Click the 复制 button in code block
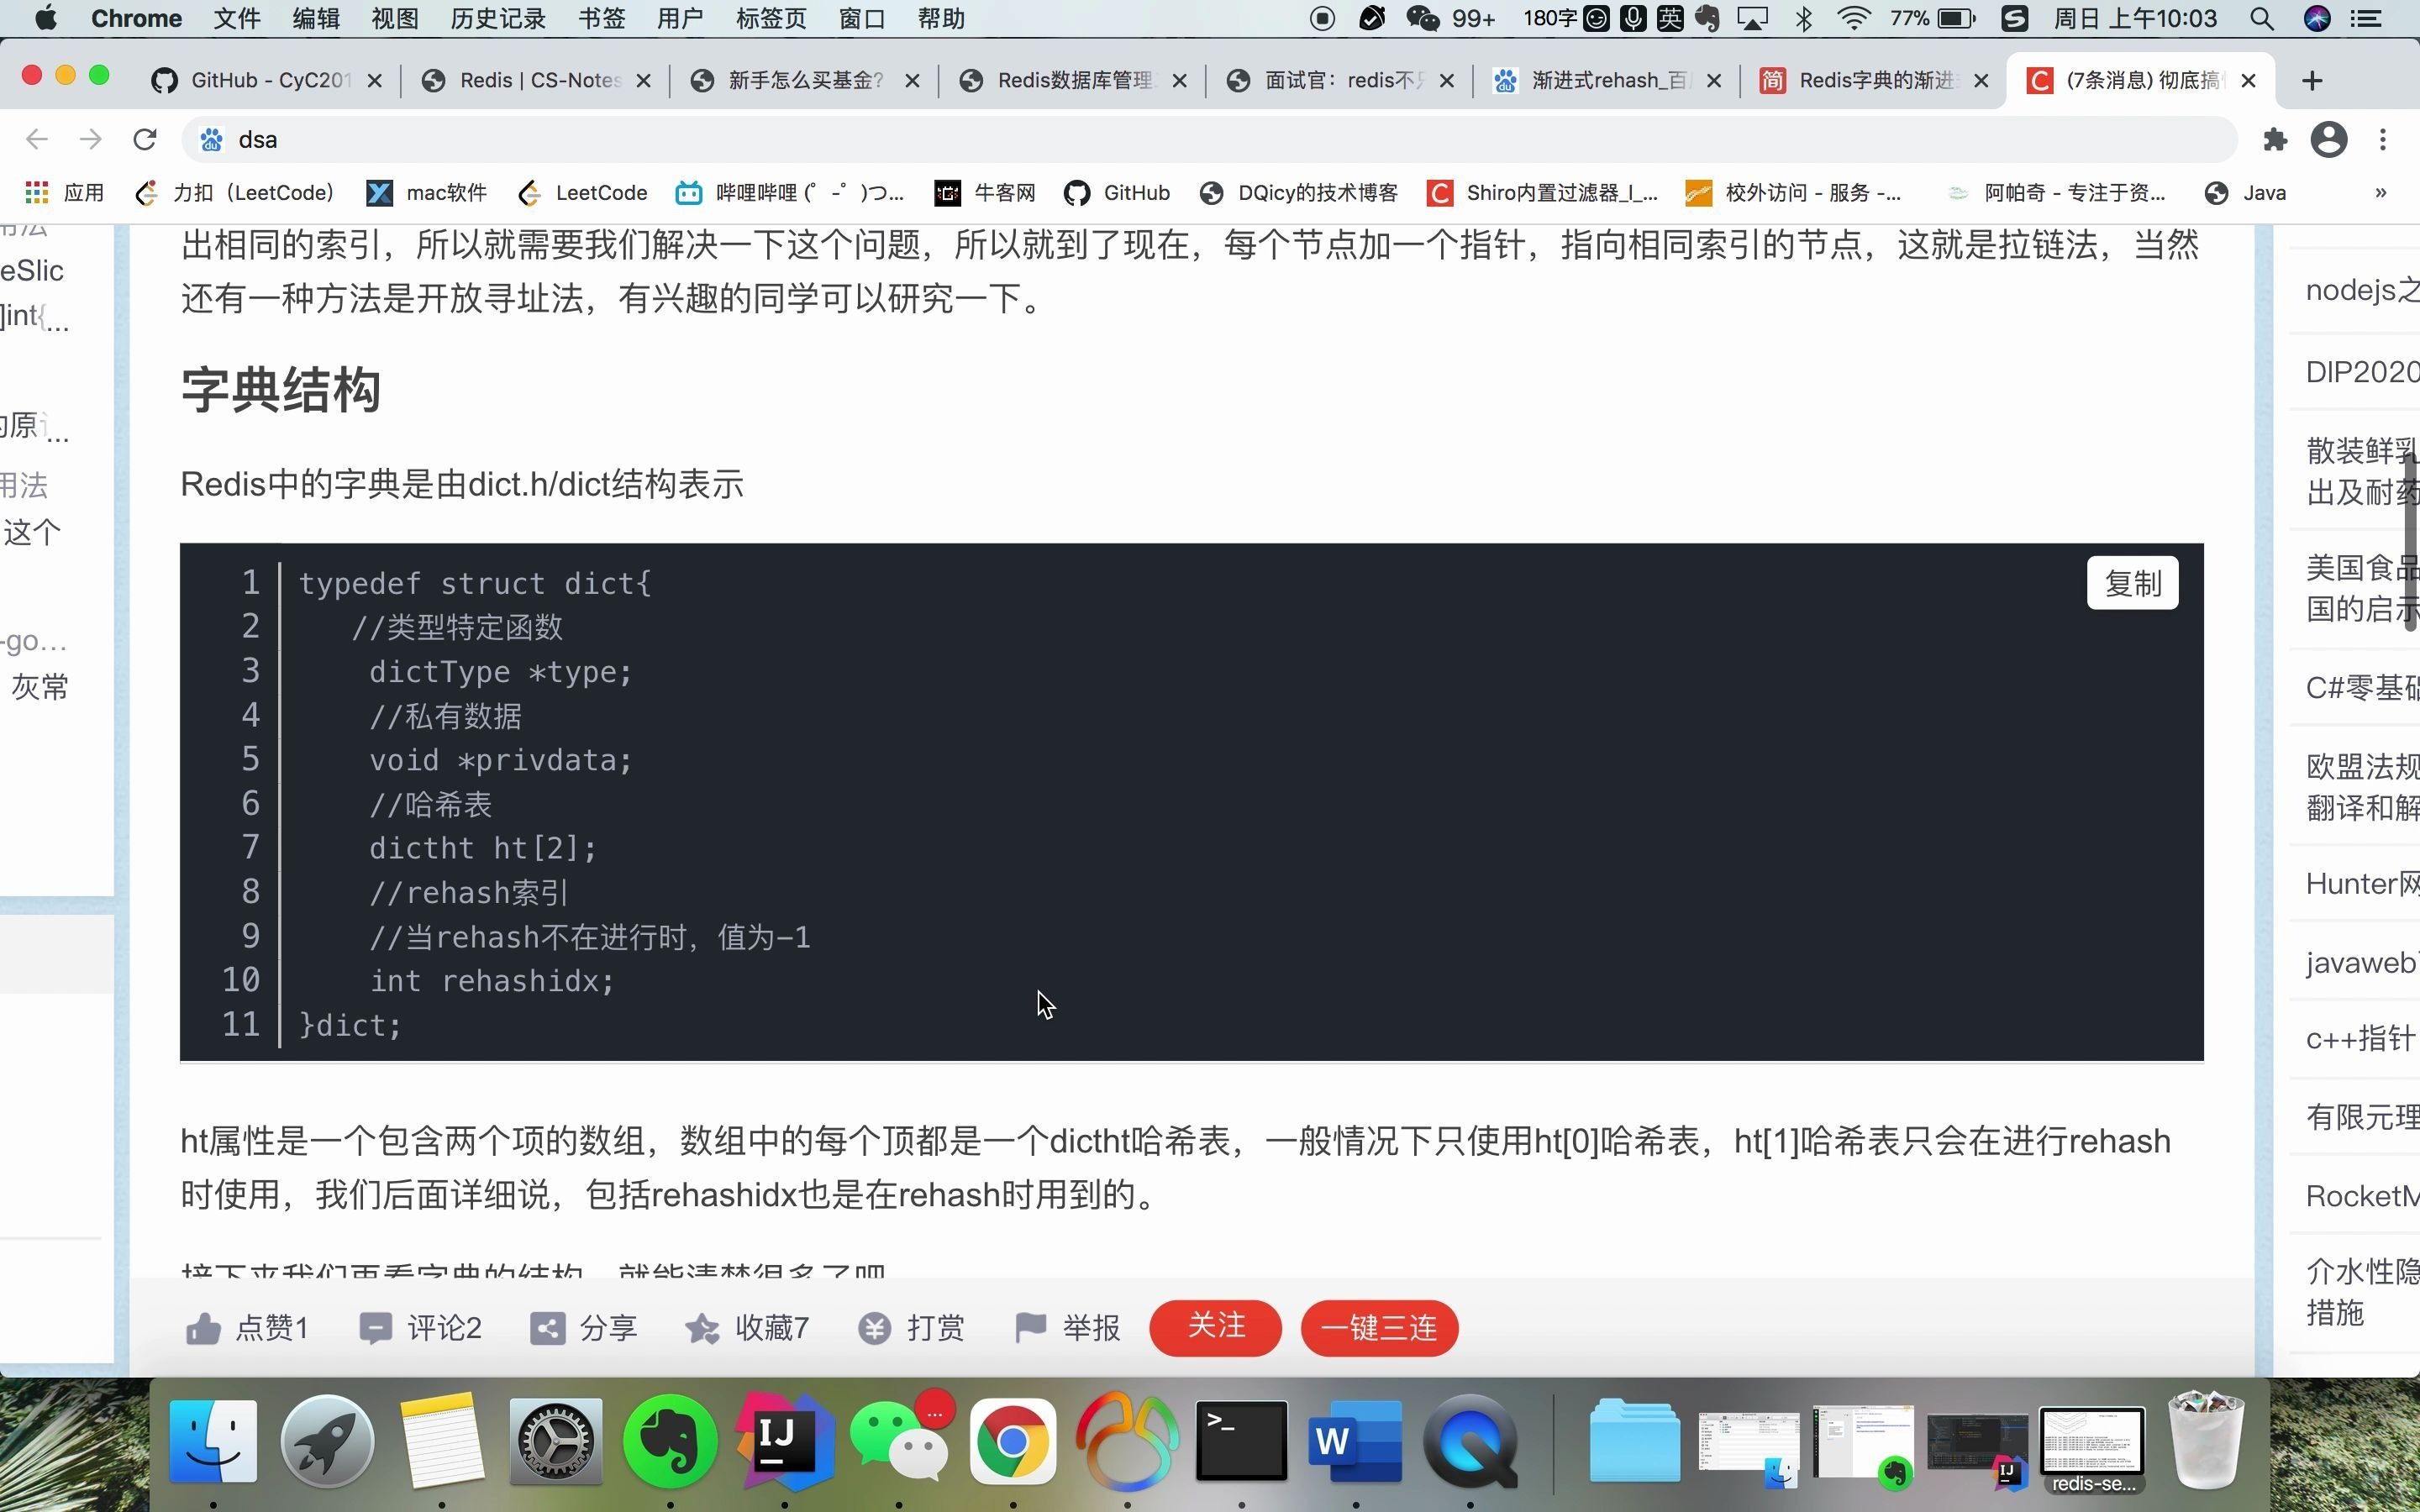Image resolution: width=2420 pixels, height=1512 pixels. point(2134,582)
